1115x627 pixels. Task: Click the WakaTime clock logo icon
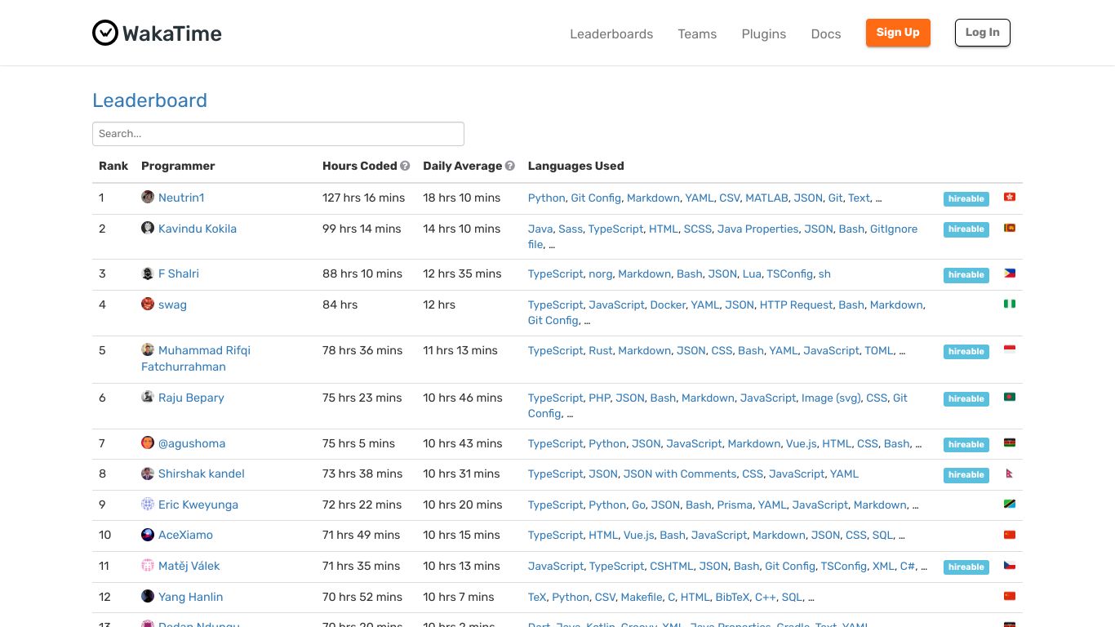point(105,33)
